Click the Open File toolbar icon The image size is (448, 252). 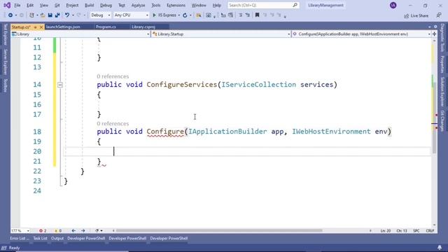pyautogui.click(x=43, y=15)
